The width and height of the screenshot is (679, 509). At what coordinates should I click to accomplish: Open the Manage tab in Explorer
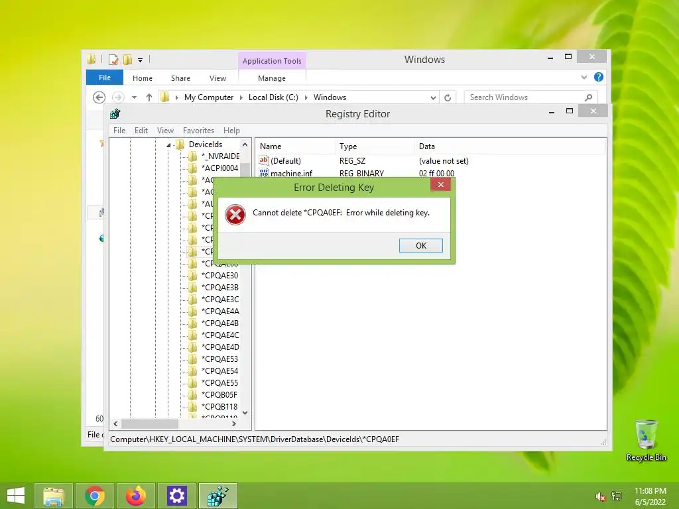click(x=272, y=78)
